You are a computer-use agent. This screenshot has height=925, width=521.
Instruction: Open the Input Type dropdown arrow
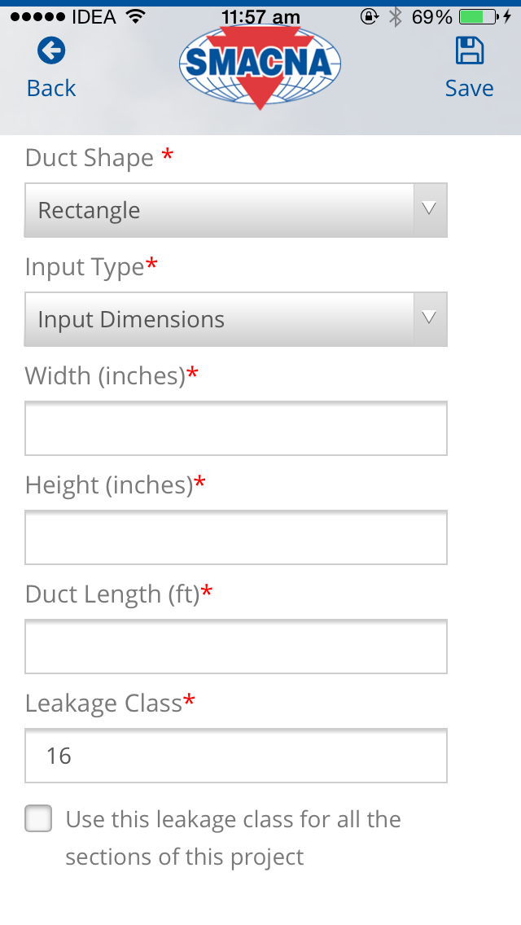click(x=430, y=318)
